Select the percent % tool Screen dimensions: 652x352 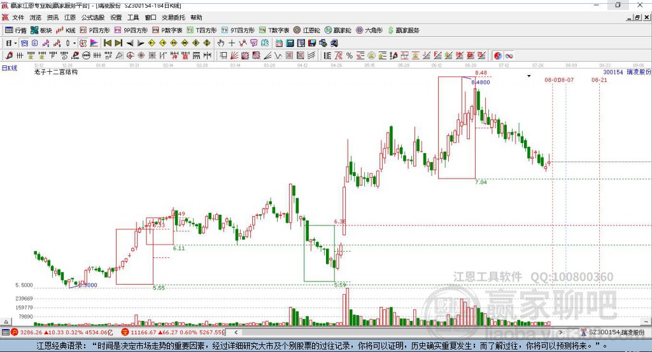(x=350, y=55)
